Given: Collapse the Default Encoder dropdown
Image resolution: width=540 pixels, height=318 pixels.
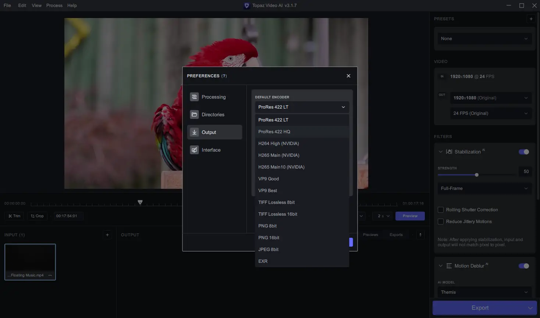Looking at the screenshot, I should point(302,107).
